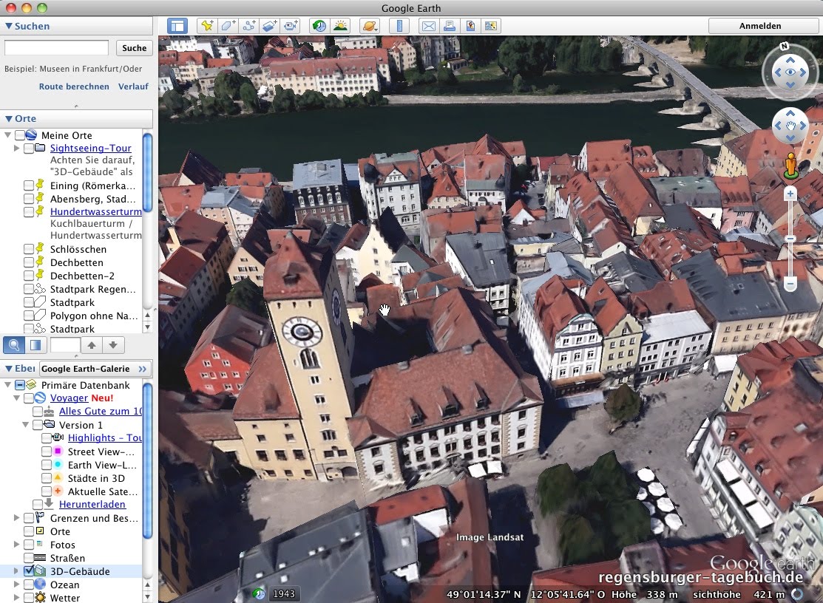Print the current view

point(450,26)
